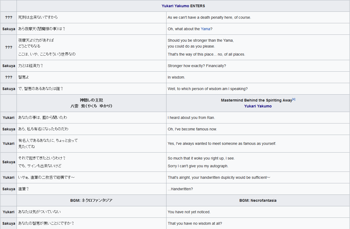The image size is (350, 229).
Task: Click Yukari's name beside "Yes, I've always wanted to meet"
Action: click(x=9, y=143)
